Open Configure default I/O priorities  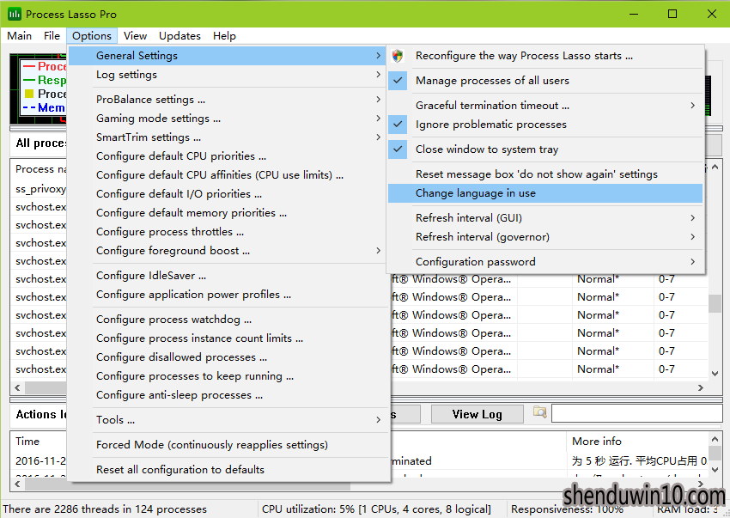coord(228,194)
